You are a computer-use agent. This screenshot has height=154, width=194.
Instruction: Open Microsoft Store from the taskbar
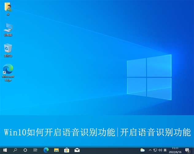click(66, 150)
